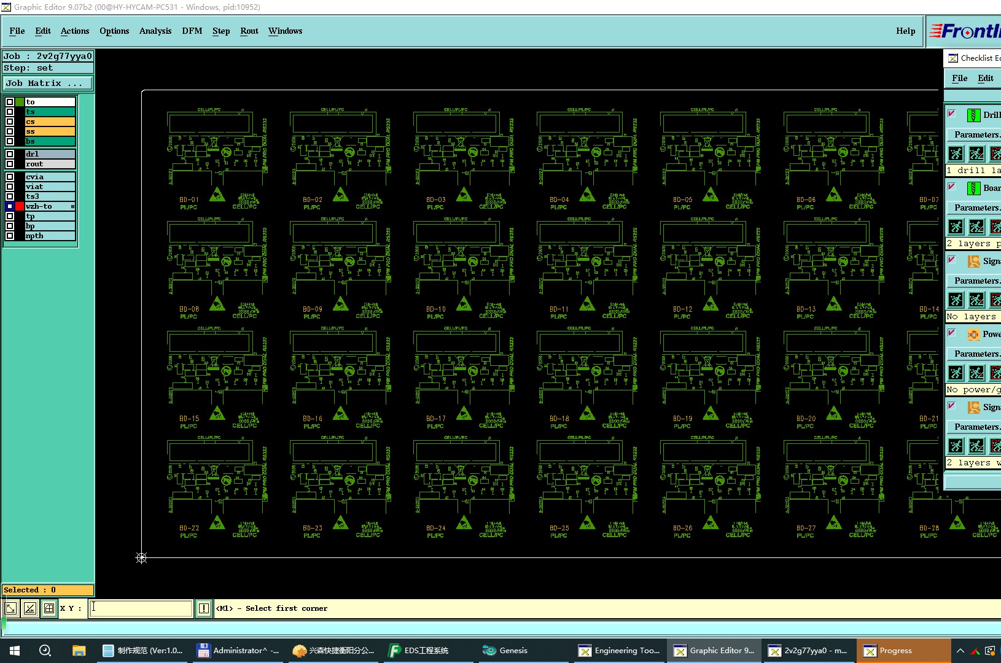Image resolution: width=1001 pixels, height=663 pixels.
Task: Click the Checklist window title icon
Action: [x=953, y=58]
